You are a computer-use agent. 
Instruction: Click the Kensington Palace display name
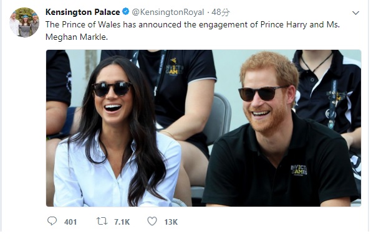tap(82, 12)
